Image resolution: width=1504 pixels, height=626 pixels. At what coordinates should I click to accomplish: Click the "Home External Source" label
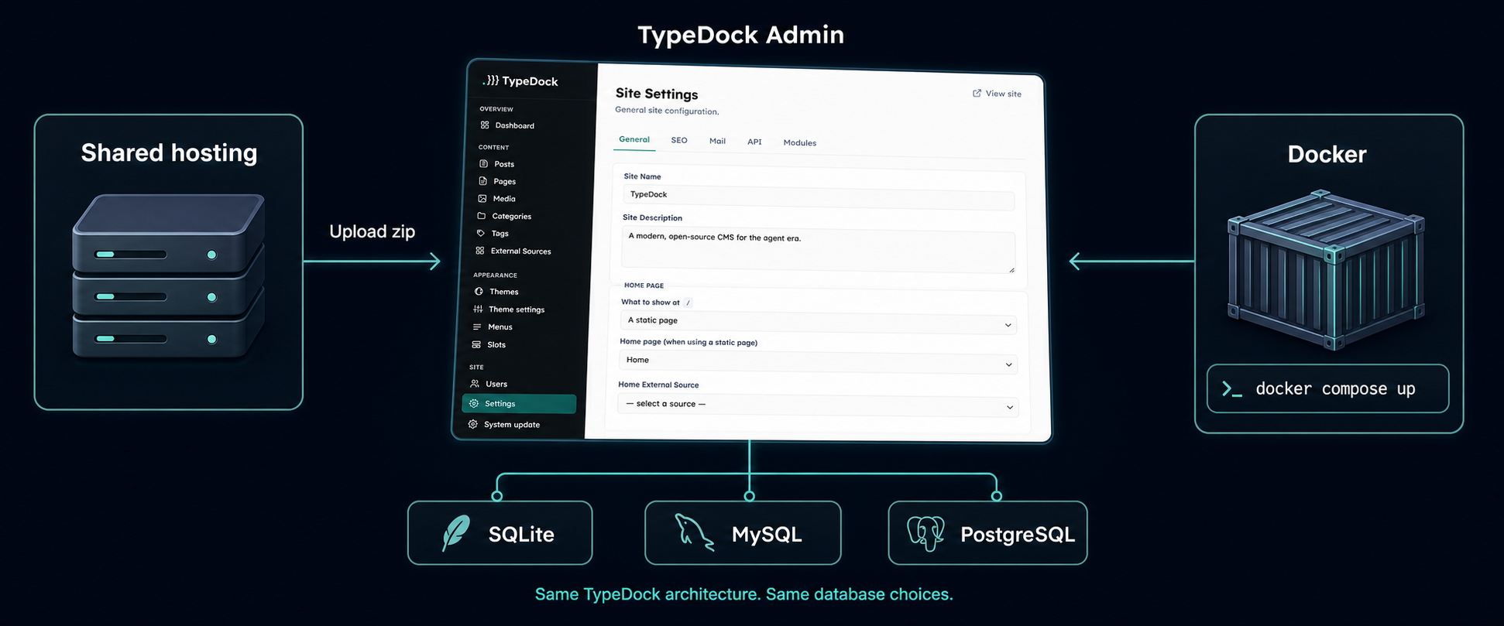point(658,385)
